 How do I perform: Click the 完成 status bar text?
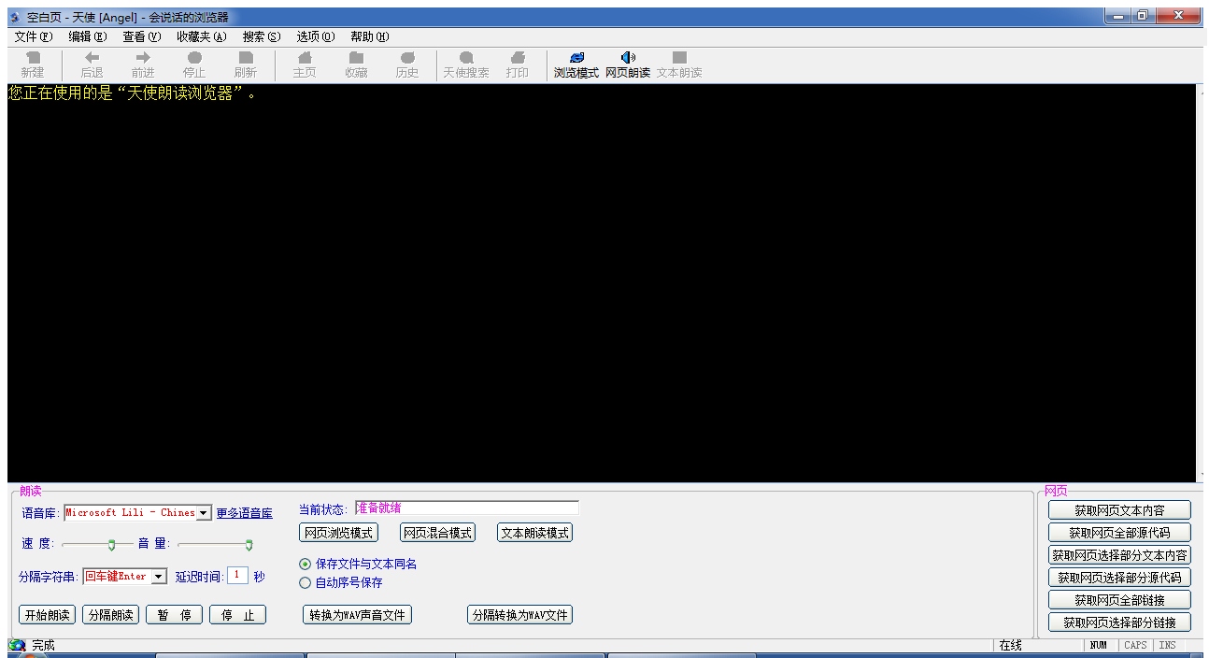[43, 646]
